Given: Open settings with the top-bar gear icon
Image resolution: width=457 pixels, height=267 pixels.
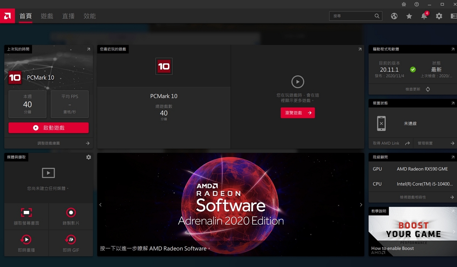Looking at the screenshot, I should [x=439, y=16].
